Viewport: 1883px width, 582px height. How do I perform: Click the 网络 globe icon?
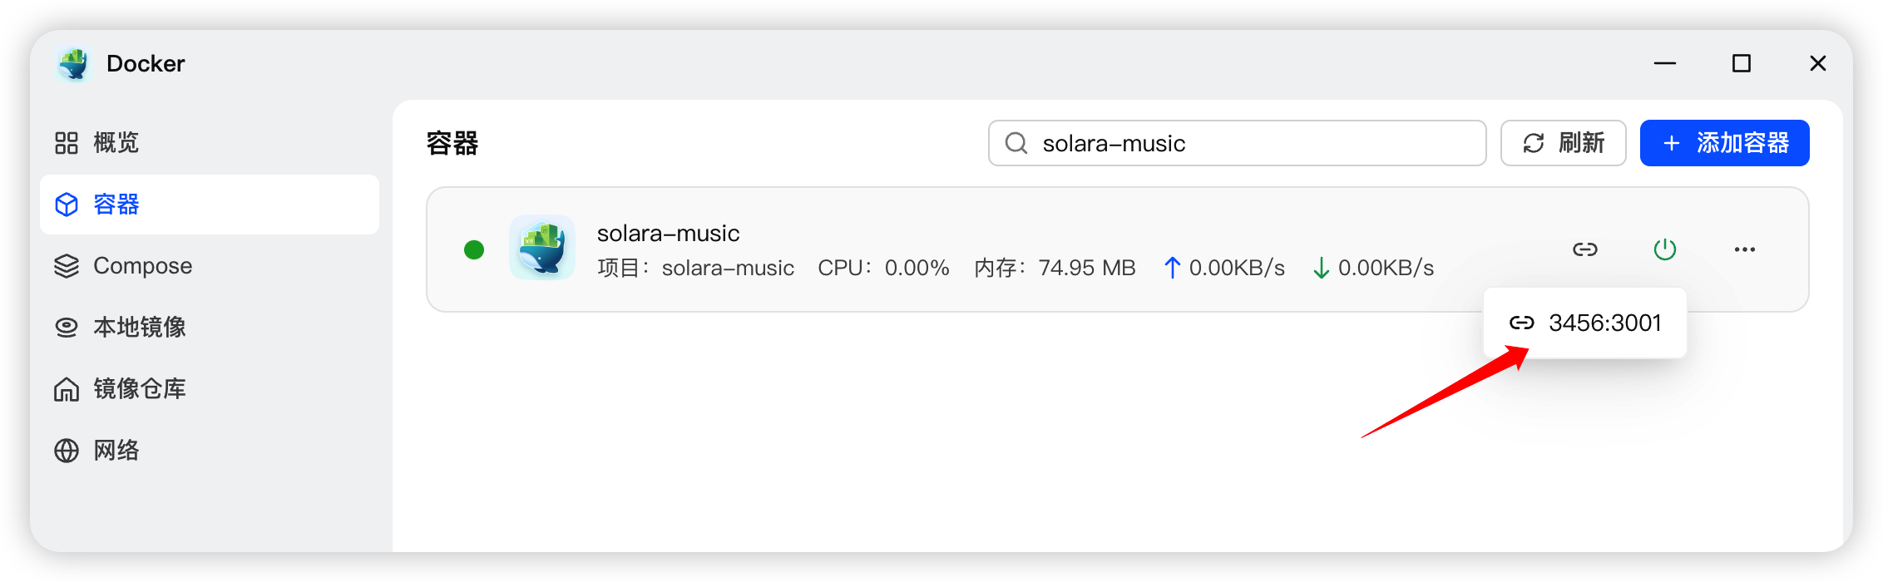[x=67, y=451]
